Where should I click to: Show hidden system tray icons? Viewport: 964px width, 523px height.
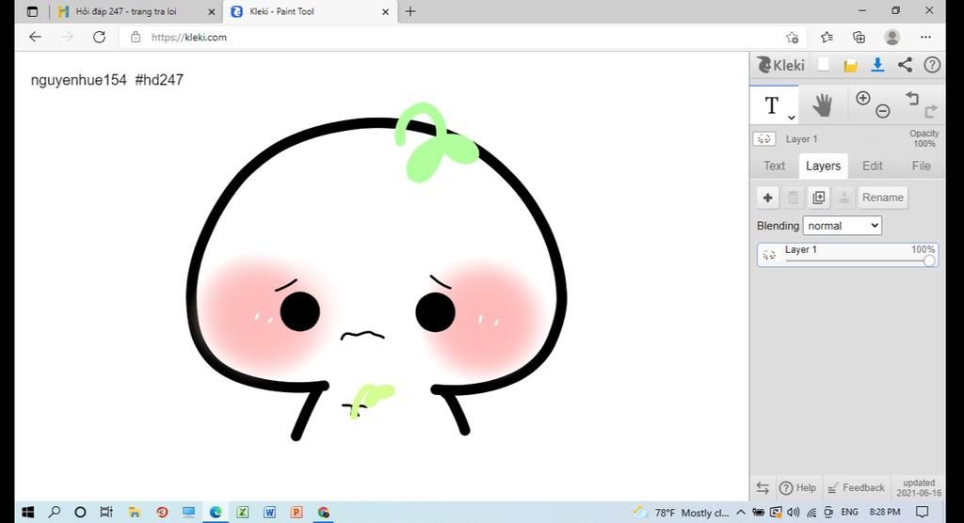click(741, 512)
